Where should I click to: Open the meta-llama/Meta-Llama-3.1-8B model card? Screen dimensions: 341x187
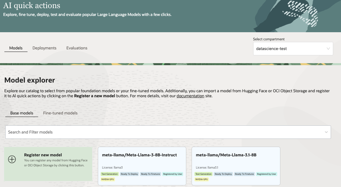click(236, 166)
